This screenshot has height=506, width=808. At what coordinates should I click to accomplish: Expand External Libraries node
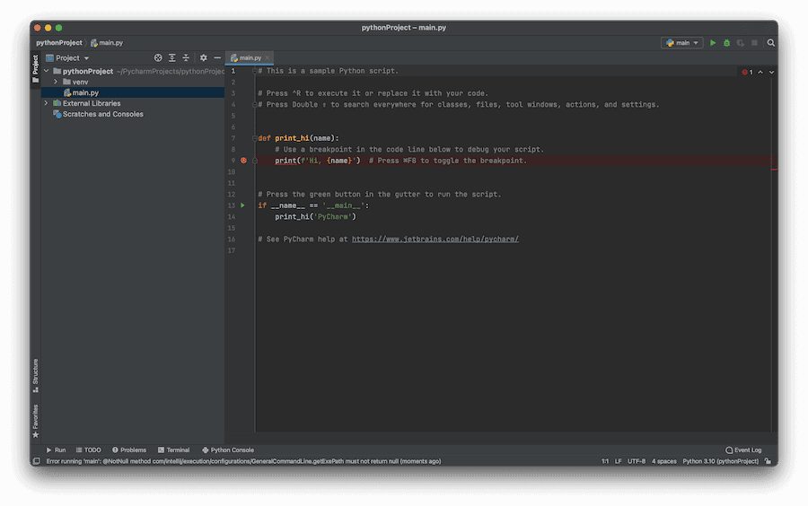pyautogui.click(x=46, y=103)
